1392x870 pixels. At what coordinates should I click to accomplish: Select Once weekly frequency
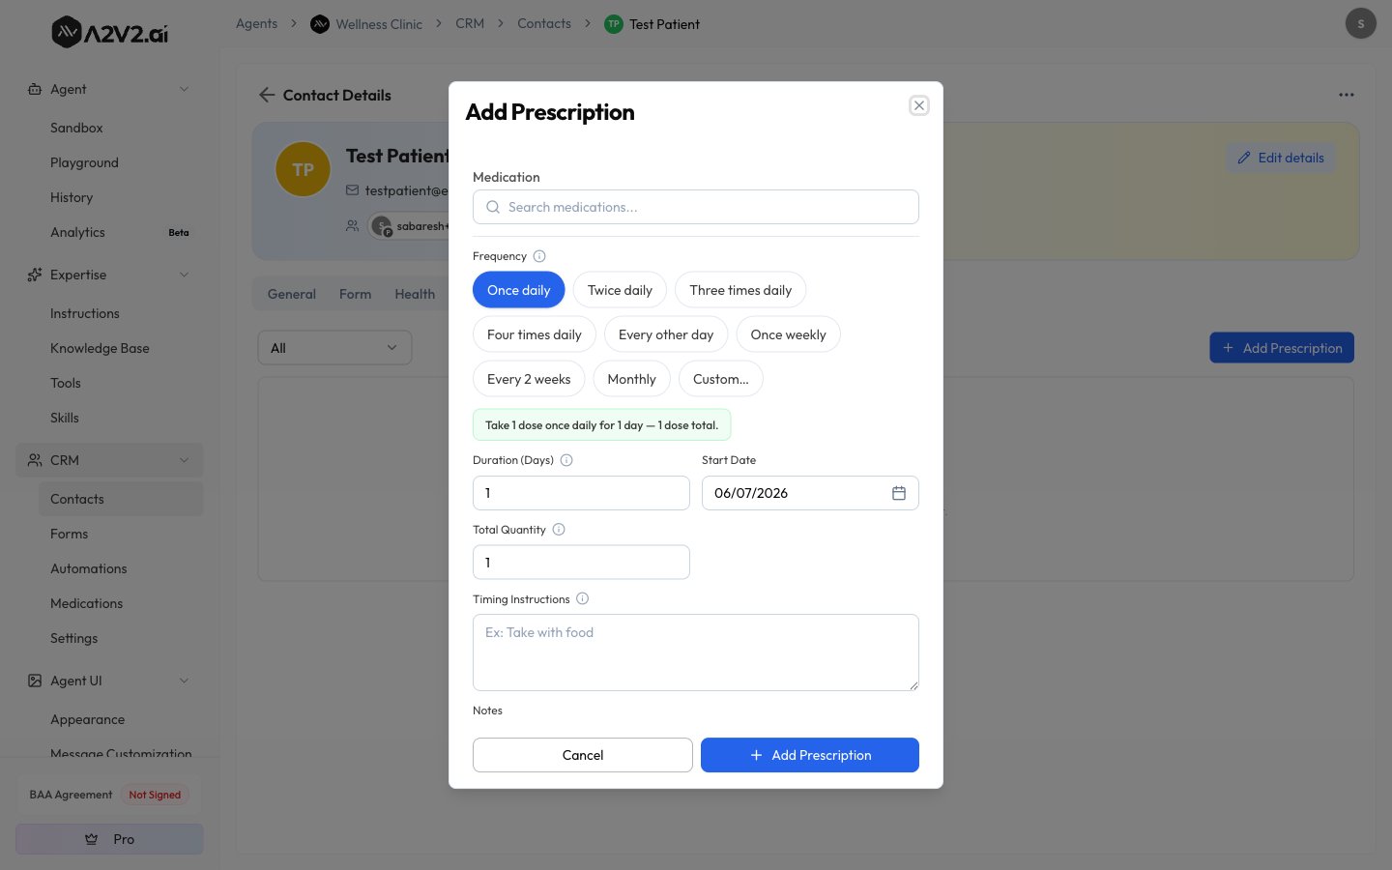pyautogui.click(x=788, y=334)
